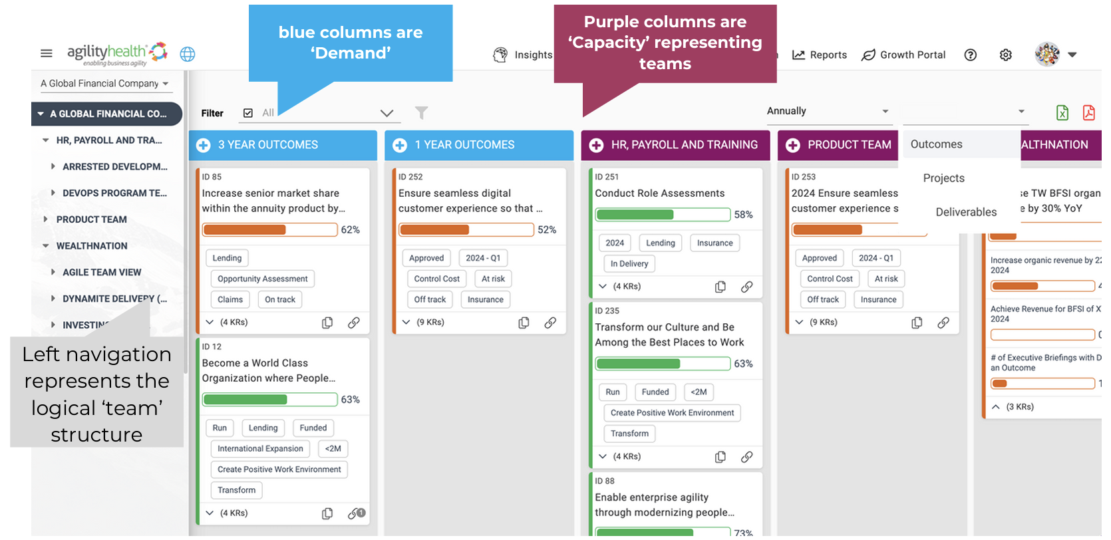
Task: Select Projects from the open dropdown list
Action: tap(943, 178)
